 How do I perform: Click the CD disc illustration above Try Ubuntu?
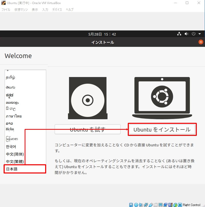pos(88,98)
